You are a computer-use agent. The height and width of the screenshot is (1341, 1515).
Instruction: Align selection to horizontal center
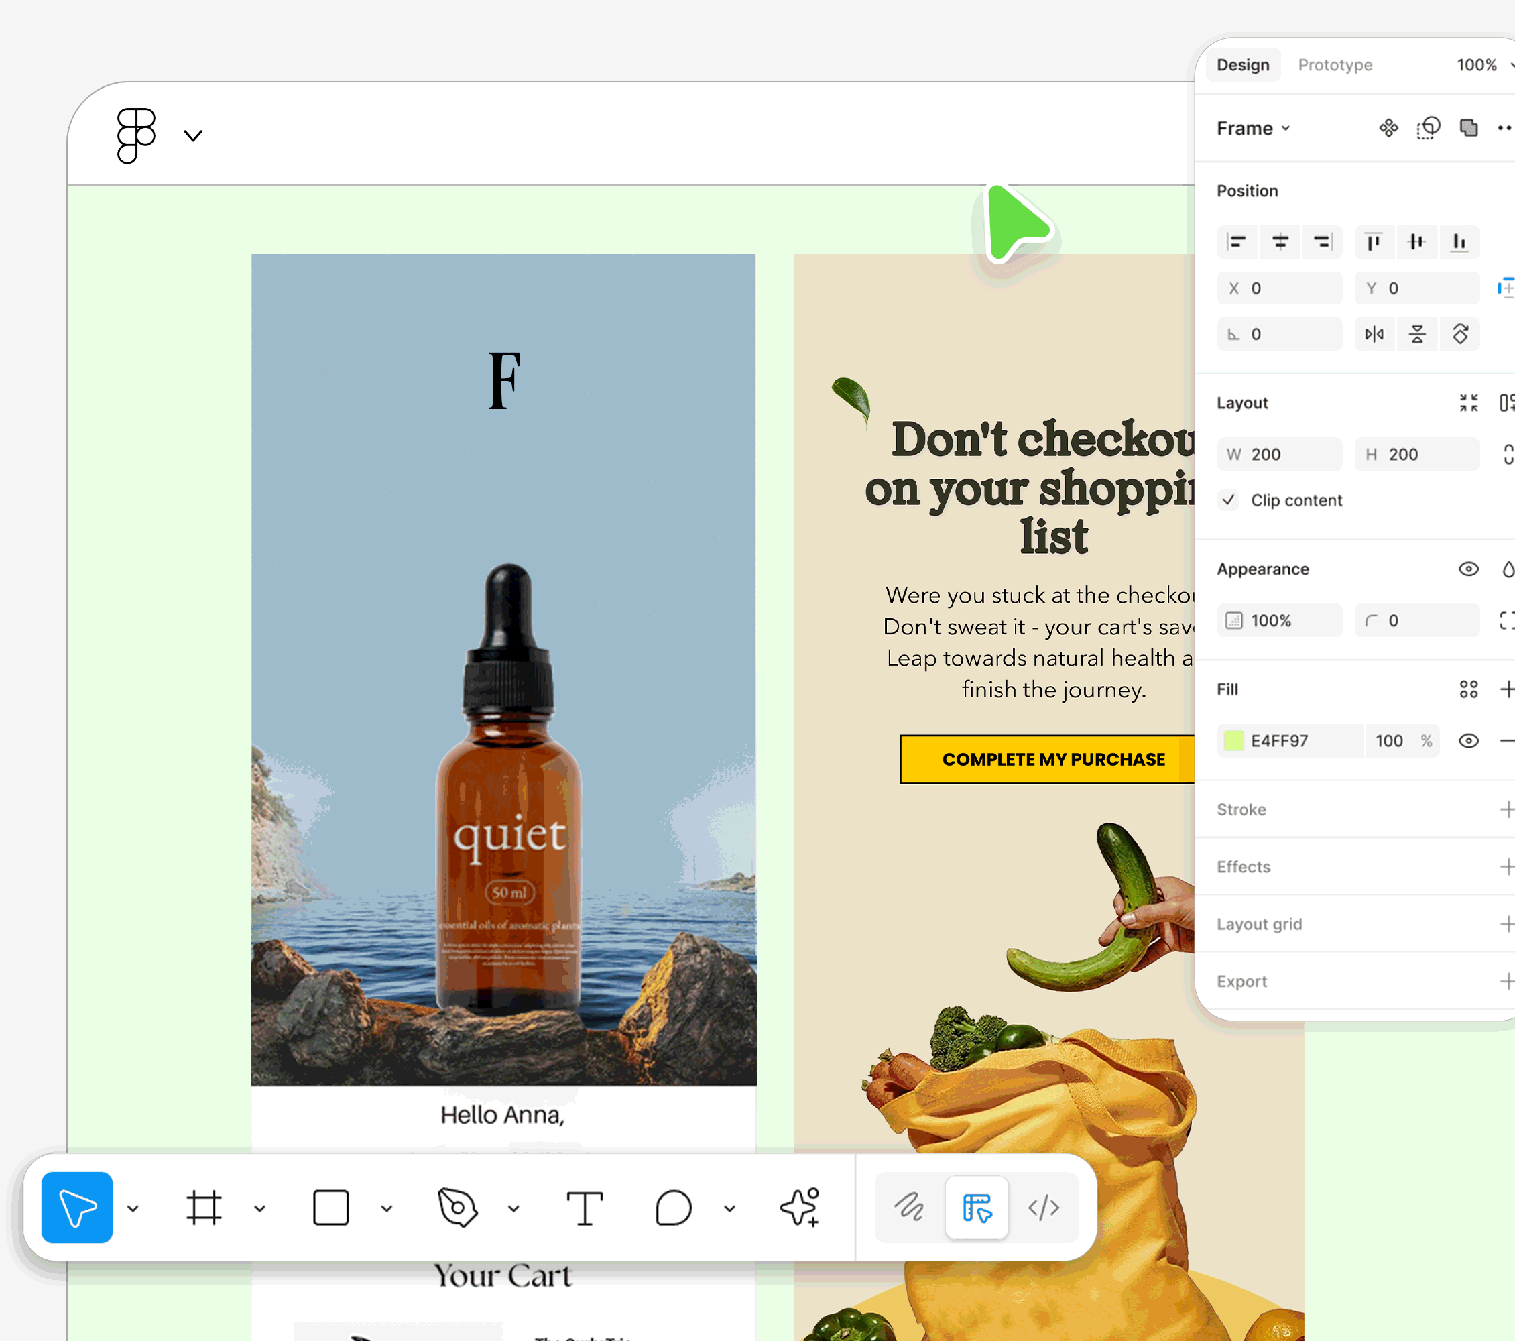1280,241
